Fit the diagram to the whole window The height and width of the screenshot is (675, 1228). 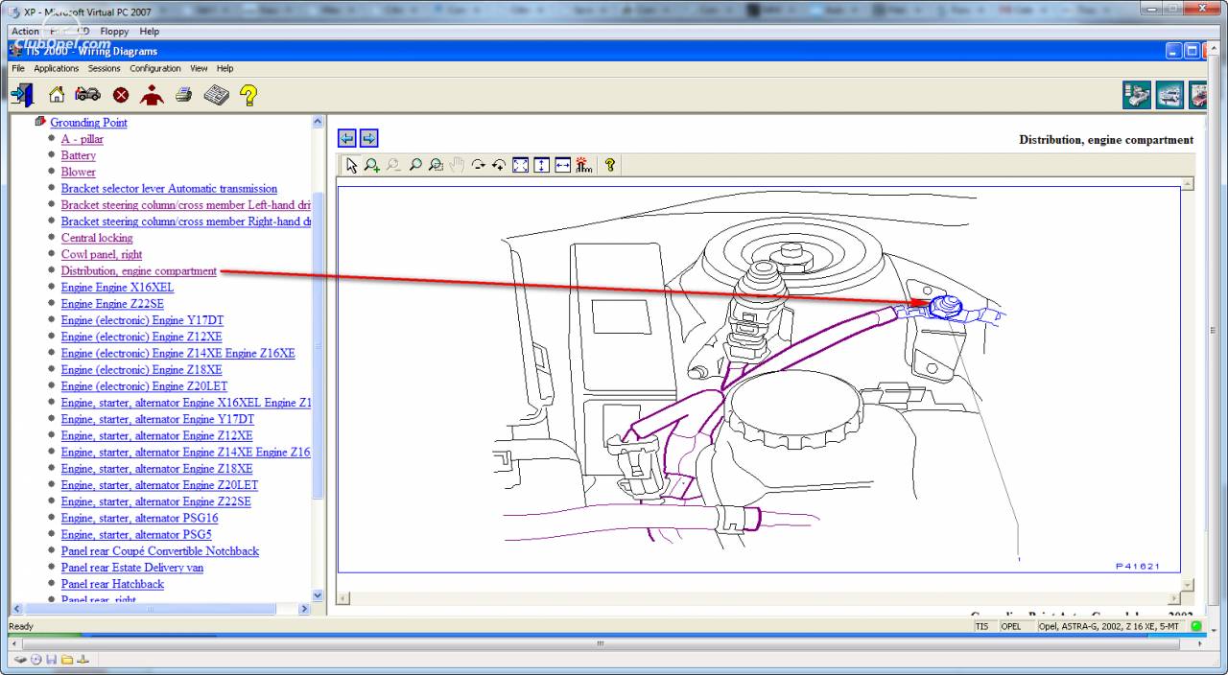520,165
